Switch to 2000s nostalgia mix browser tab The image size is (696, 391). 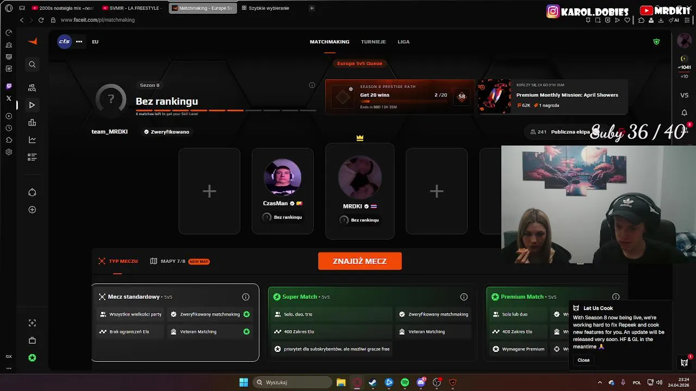click(64, 8)
